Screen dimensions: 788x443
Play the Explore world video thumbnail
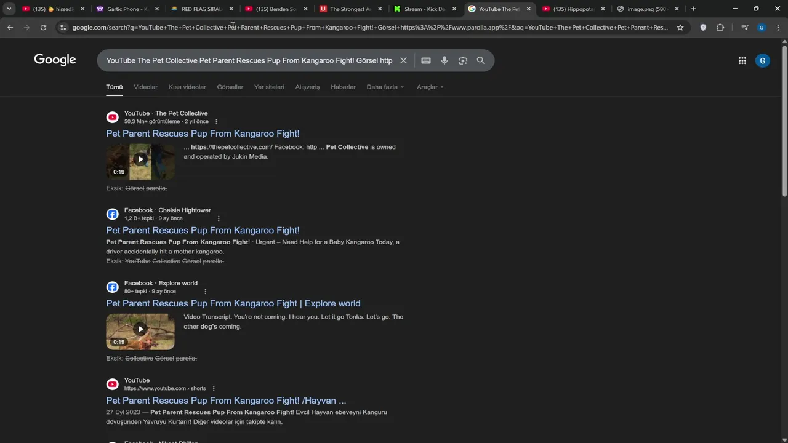[140, 332]
